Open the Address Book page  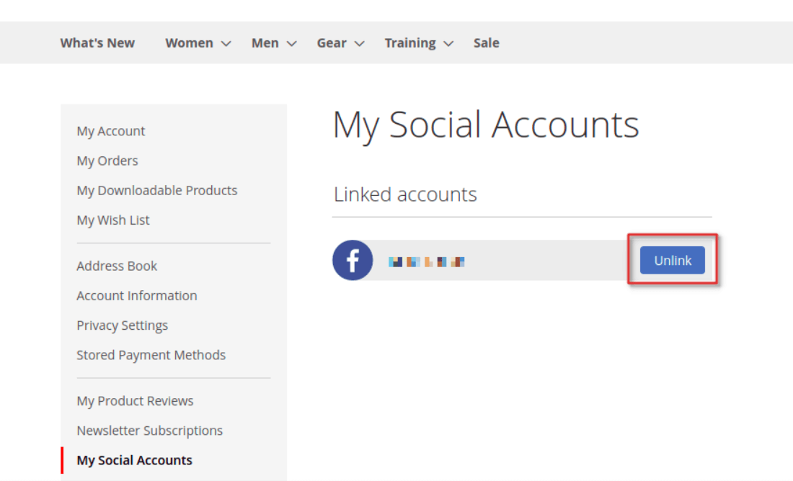click(x=117, y=266)
